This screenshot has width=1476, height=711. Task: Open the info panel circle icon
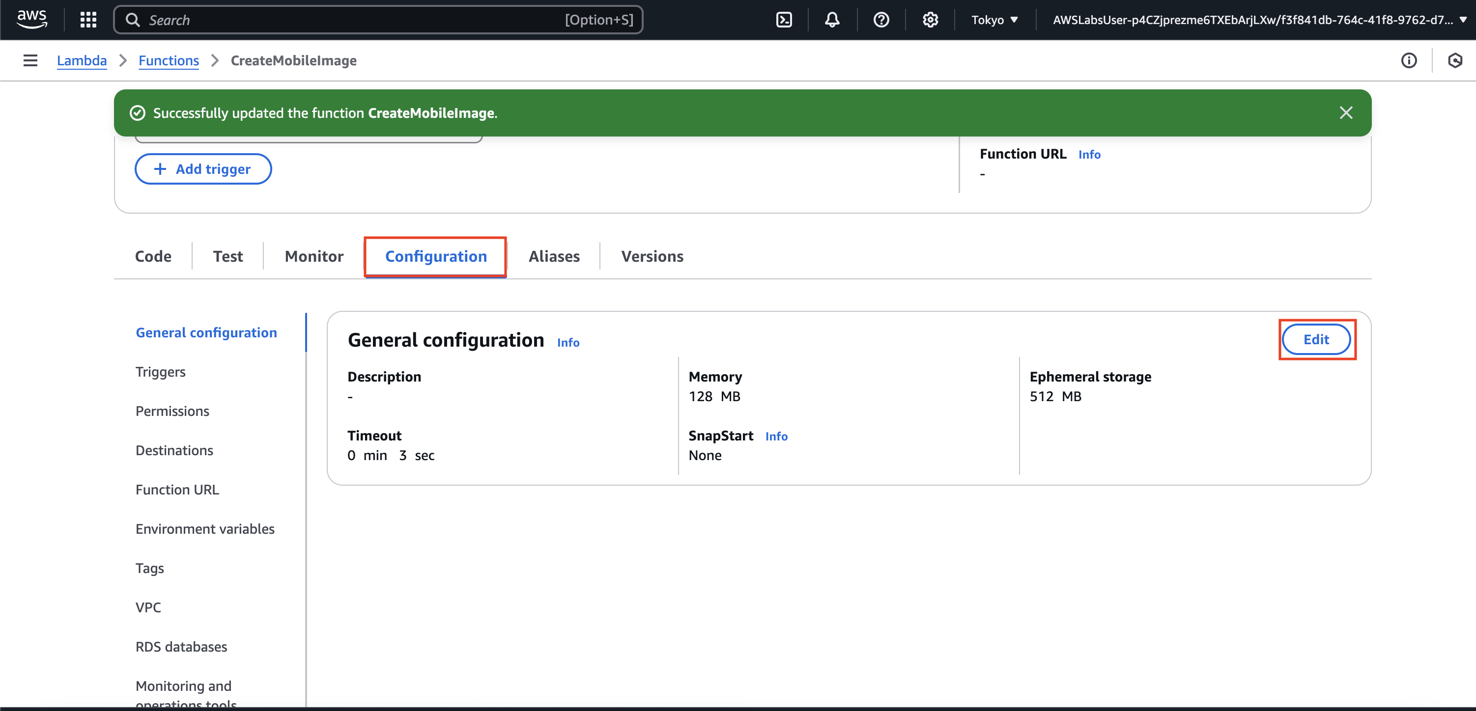[x=1408, y=60]
